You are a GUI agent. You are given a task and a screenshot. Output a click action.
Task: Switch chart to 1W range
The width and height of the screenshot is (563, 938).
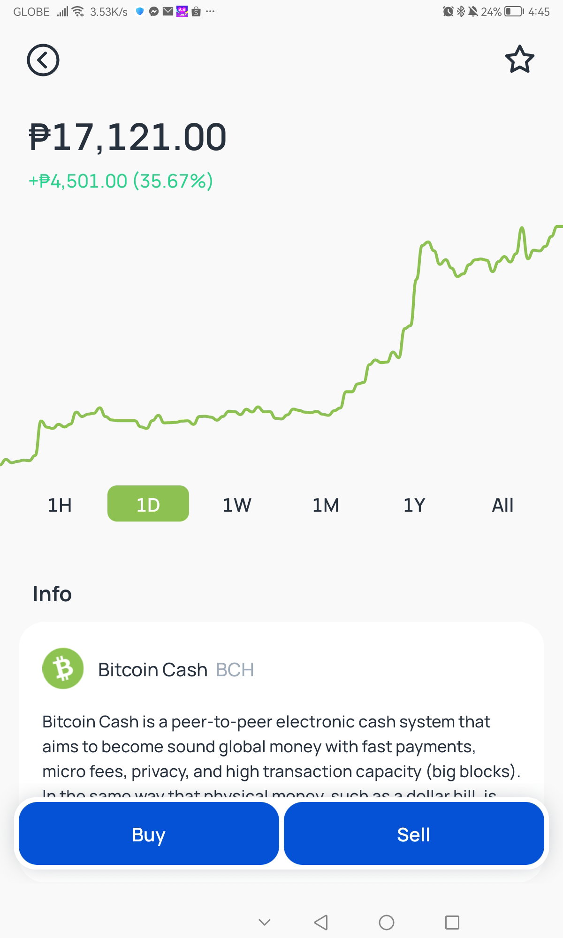[x=237, y=505]
